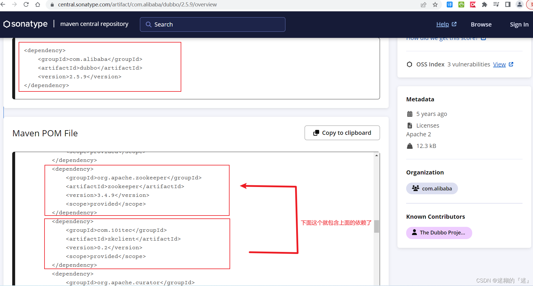The width and height of the screenshot is (533, 286).
Task: Open the Browse menu item
Action: [481, 24]
